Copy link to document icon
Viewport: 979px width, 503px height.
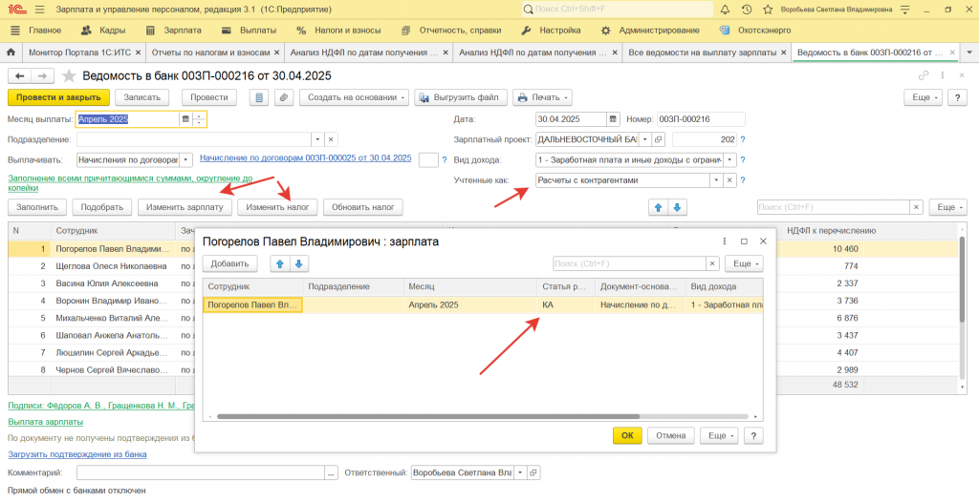(924, 76)
